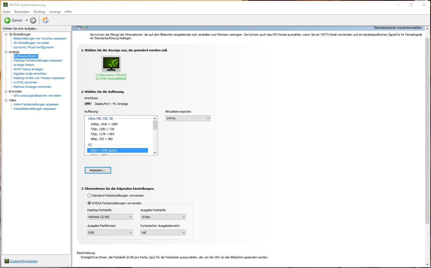Viewport: 431px width, 268px height.
Task: Open Desktop-Farbeinstellungen anpassen
Action: click(x=38, y=60)
